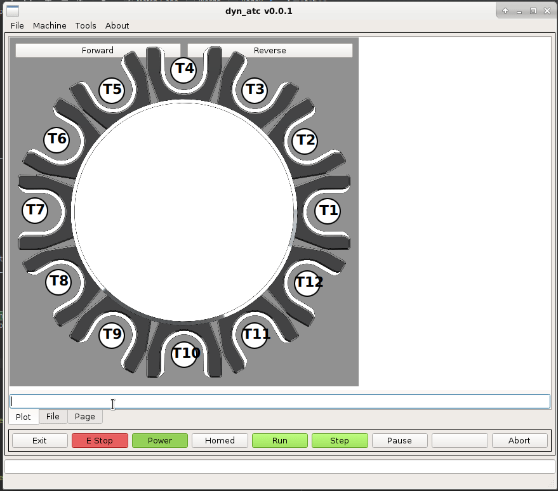Select tool pocket T1 on carousel

tap(328, 211)
